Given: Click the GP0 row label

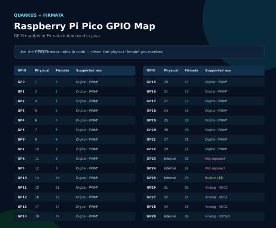Looking at the screenshot, I should [x=21, y=82].
